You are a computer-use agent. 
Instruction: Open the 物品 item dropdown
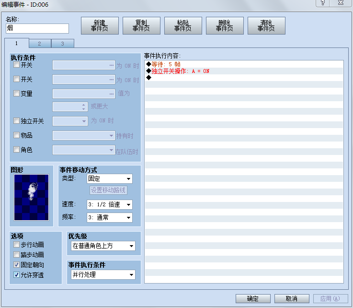point(84,135)
